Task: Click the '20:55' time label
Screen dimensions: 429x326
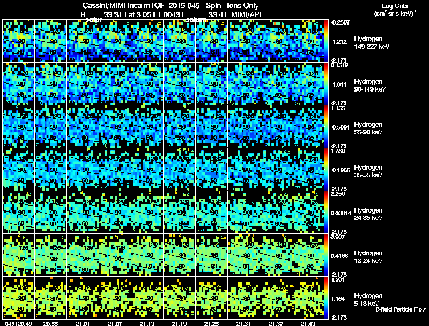Action: click(x=50, y=323)
